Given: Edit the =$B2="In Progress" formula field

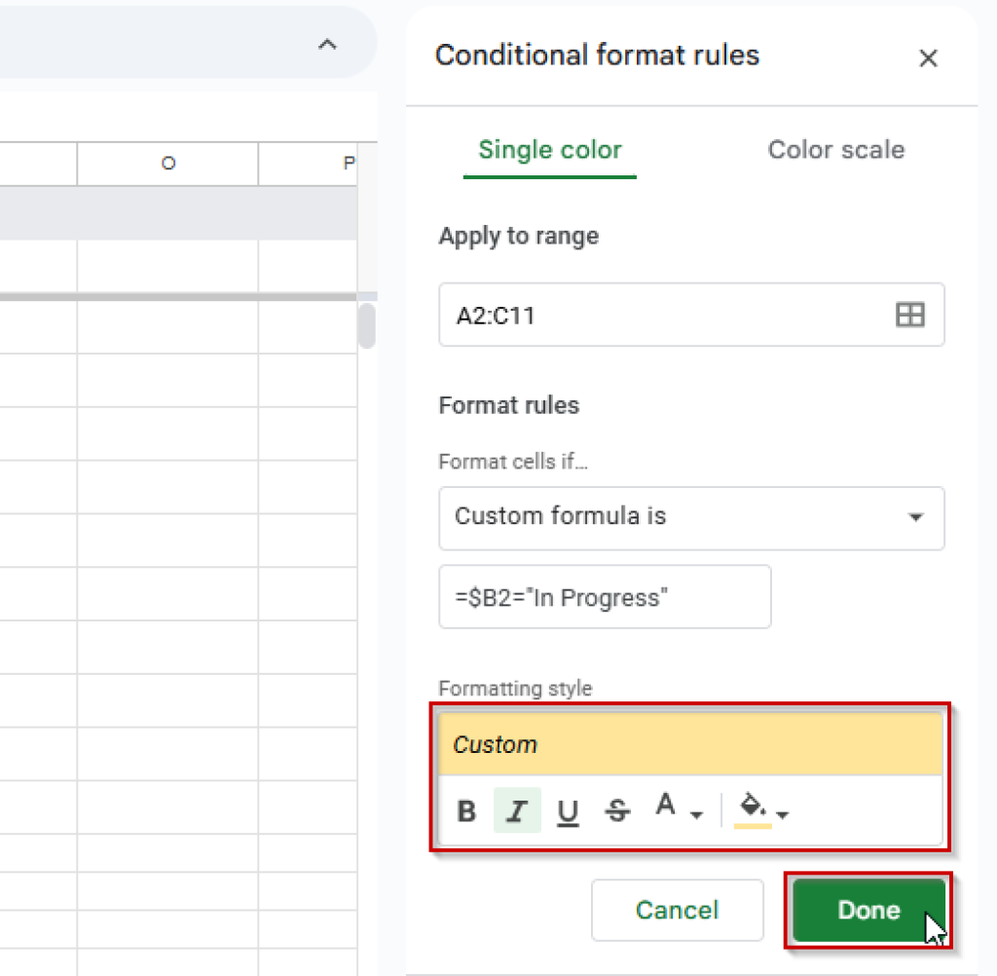Looking at the screenshot, I should pyautogui.click(x=605, y=596).
